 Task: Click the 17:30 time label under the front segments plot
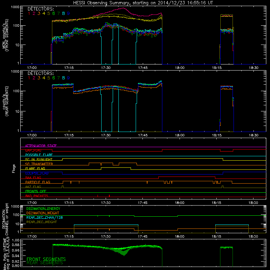point(106,68)
